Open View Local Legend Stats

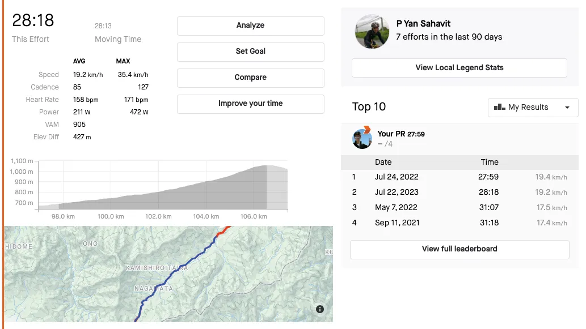pyautogui.click(x=459, y=68)
